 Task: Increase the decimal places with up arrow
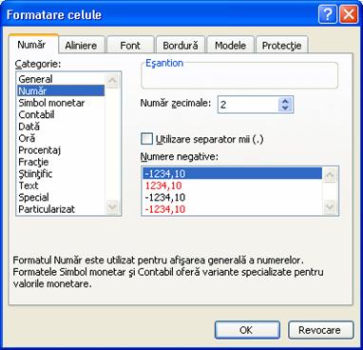point(285,101)
